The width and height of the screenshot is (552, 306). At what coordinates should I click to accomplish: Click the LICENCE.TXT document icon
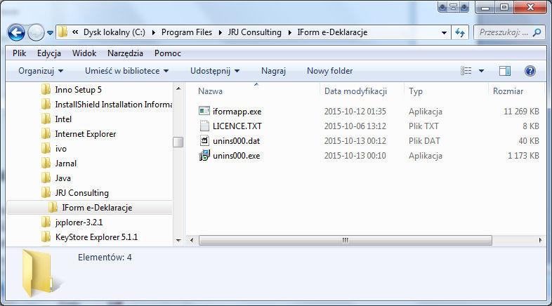pos(204,126)
